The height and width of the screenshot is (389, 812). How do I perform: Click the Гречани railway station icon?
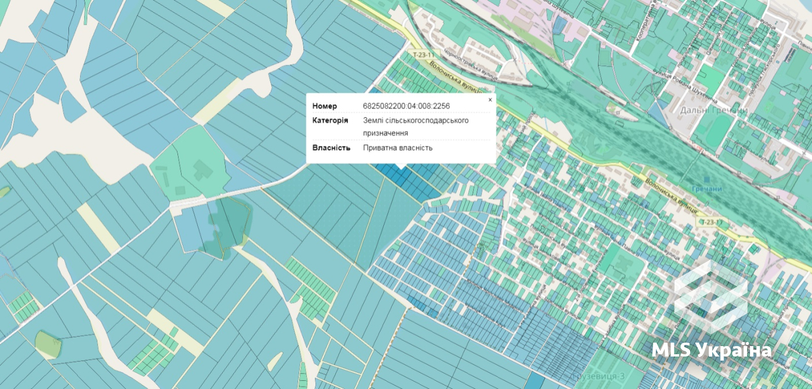(x=706, y=180)
